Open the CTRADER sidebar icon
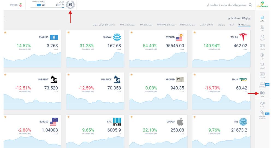Screen dimensions: 273x148 [262, 84]
